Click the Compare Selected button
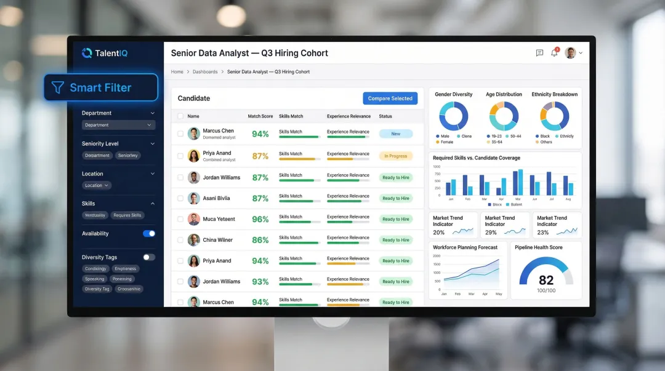This screenshot has height=371, width=665. [x=390, y=98]
